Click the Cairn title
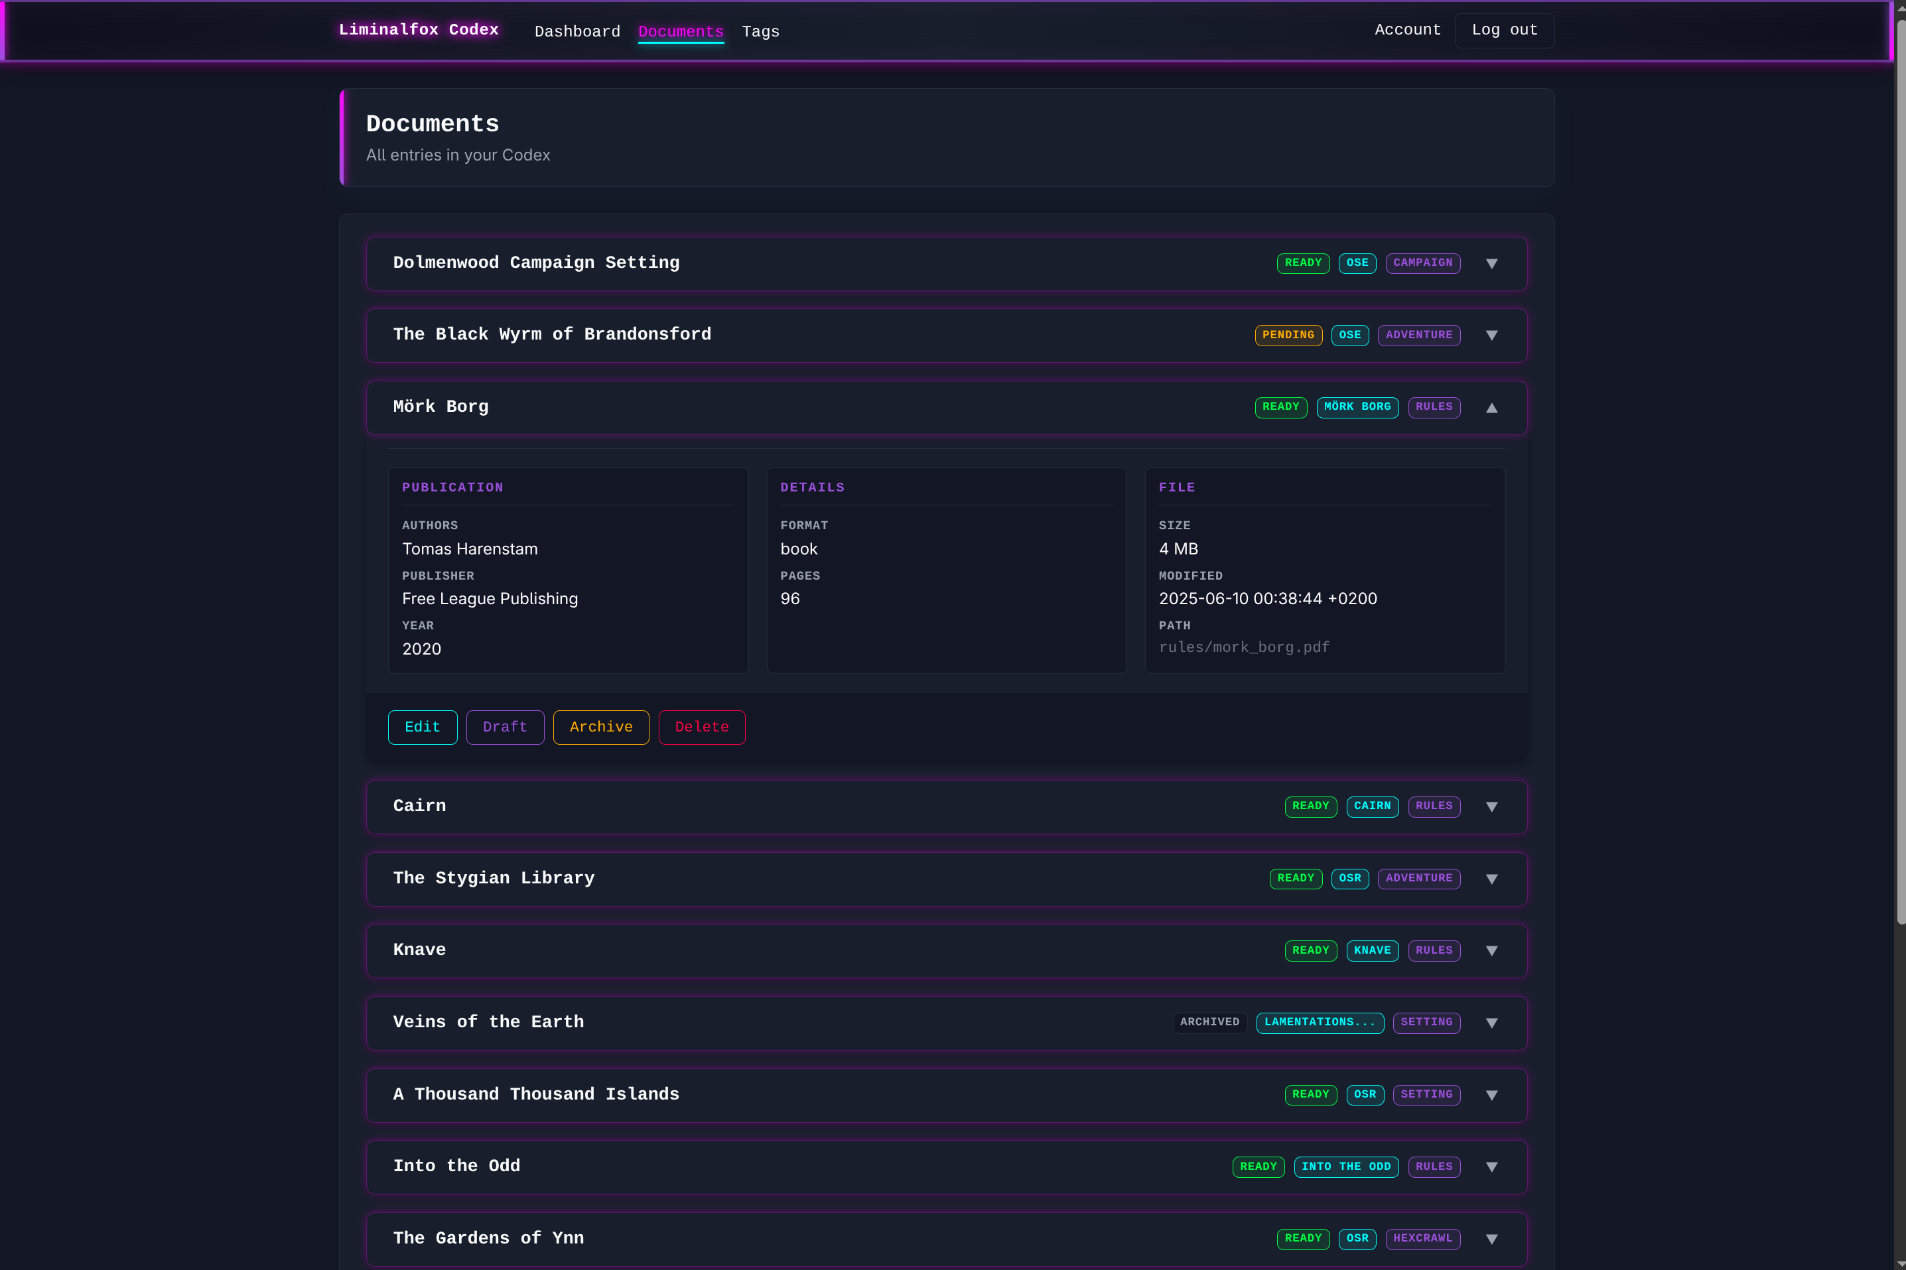Screen dimensions: 1906x1270 (419, 806)
